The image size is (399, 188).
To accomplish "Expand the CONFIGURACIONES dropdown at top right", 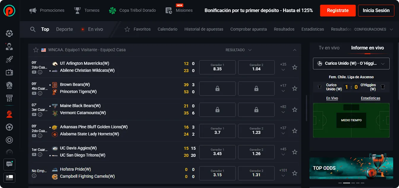I will click(373, 30).
